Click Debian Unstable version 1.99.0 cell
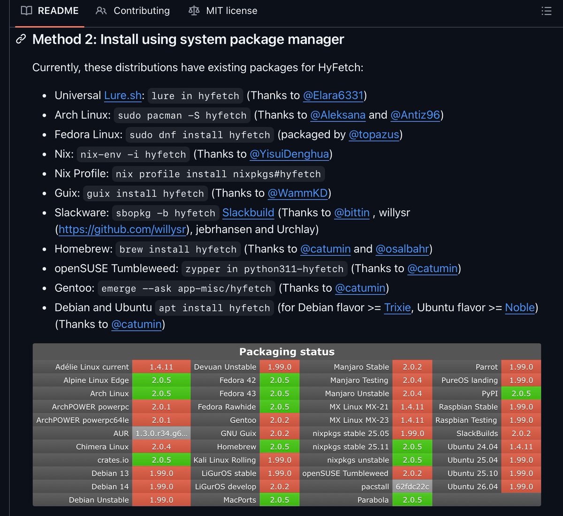Image resolution: width=563 pixels, height=516 pixels. (161, 500)
